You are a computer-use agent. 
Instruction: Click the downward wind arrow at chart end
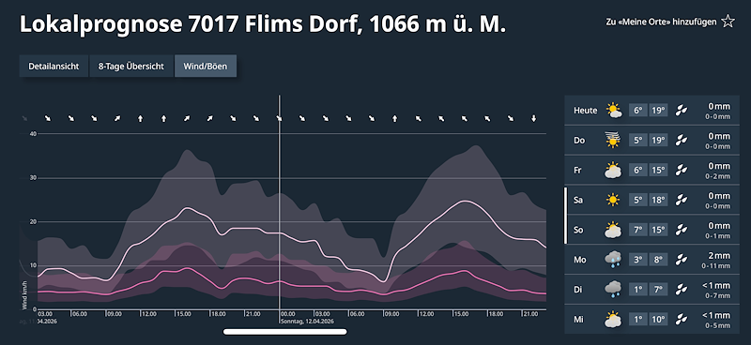point(533,118)
